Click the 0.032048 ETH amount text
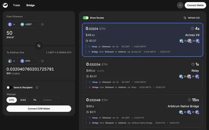The image size is (209, 130). pyautogui.click(x=97, y=100)
